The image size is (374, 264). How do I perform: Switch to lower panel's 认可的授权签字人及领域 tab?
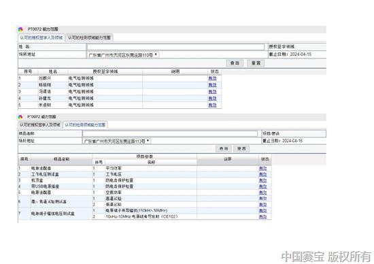(x=40, y=125)
